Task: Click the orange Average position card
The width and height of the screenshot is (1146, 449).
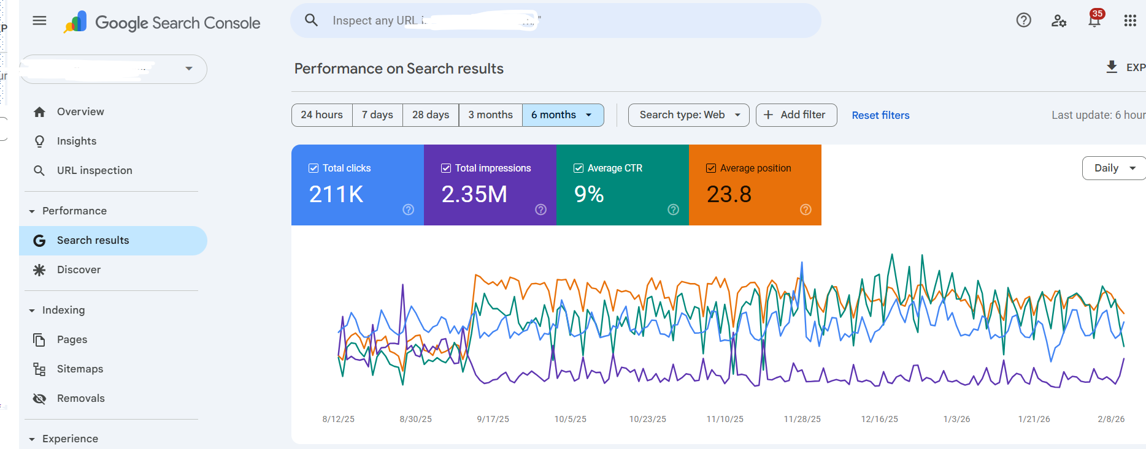Action: 755,190
